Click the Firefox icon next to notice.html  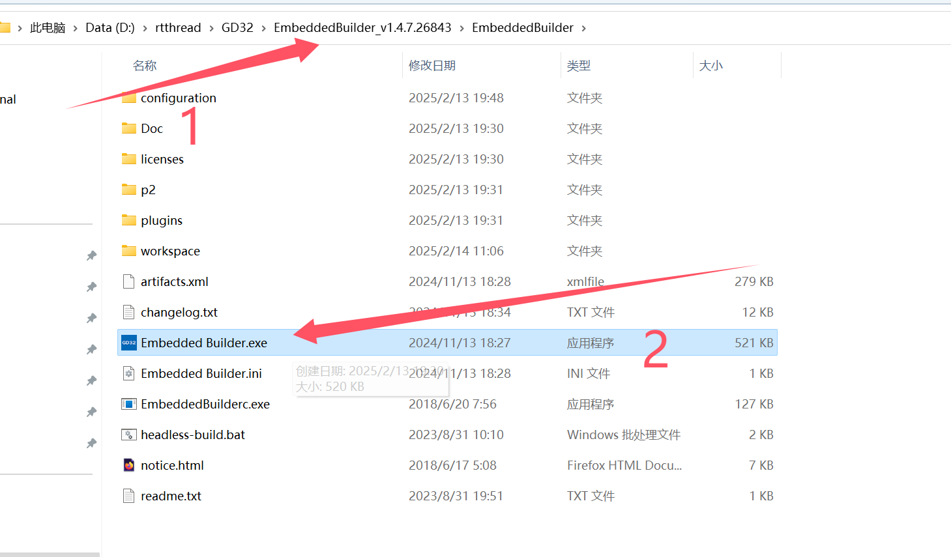(128, 464)
